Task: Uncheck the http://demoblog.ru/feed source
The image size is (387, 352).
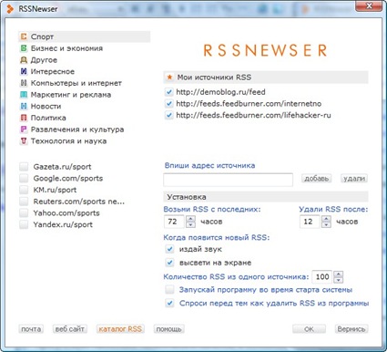Action: coord(169,92)
